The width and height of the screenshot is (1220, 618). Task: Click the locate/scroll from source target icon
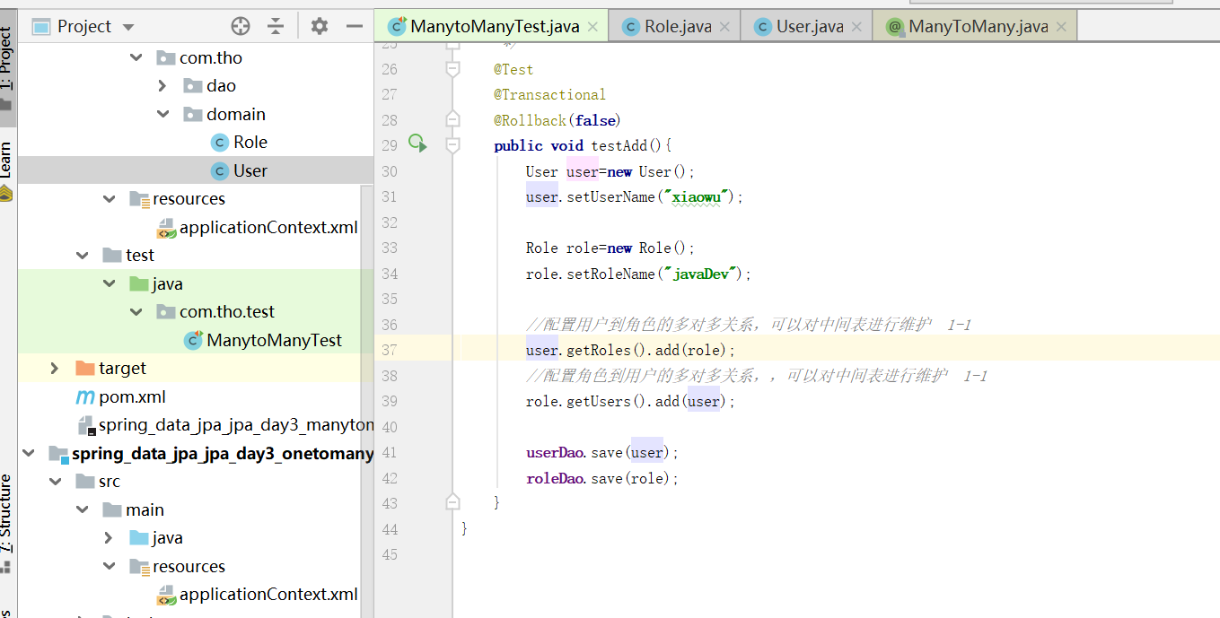pos(240,26)
